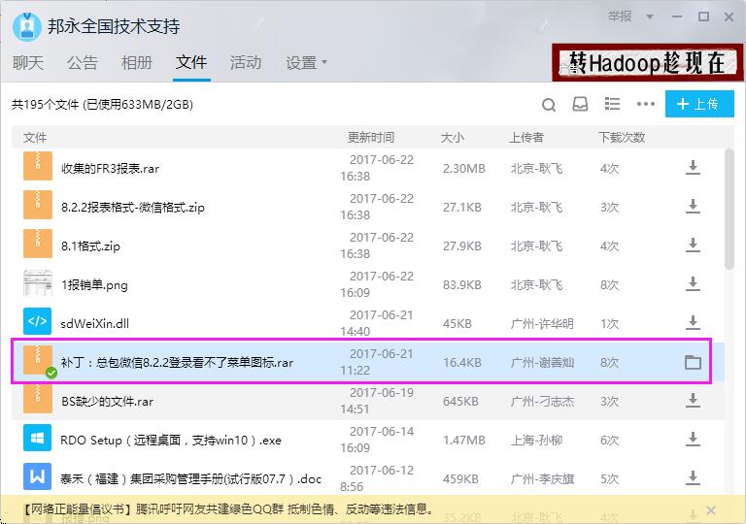Open the file inbox tray icon

(580, 105)
